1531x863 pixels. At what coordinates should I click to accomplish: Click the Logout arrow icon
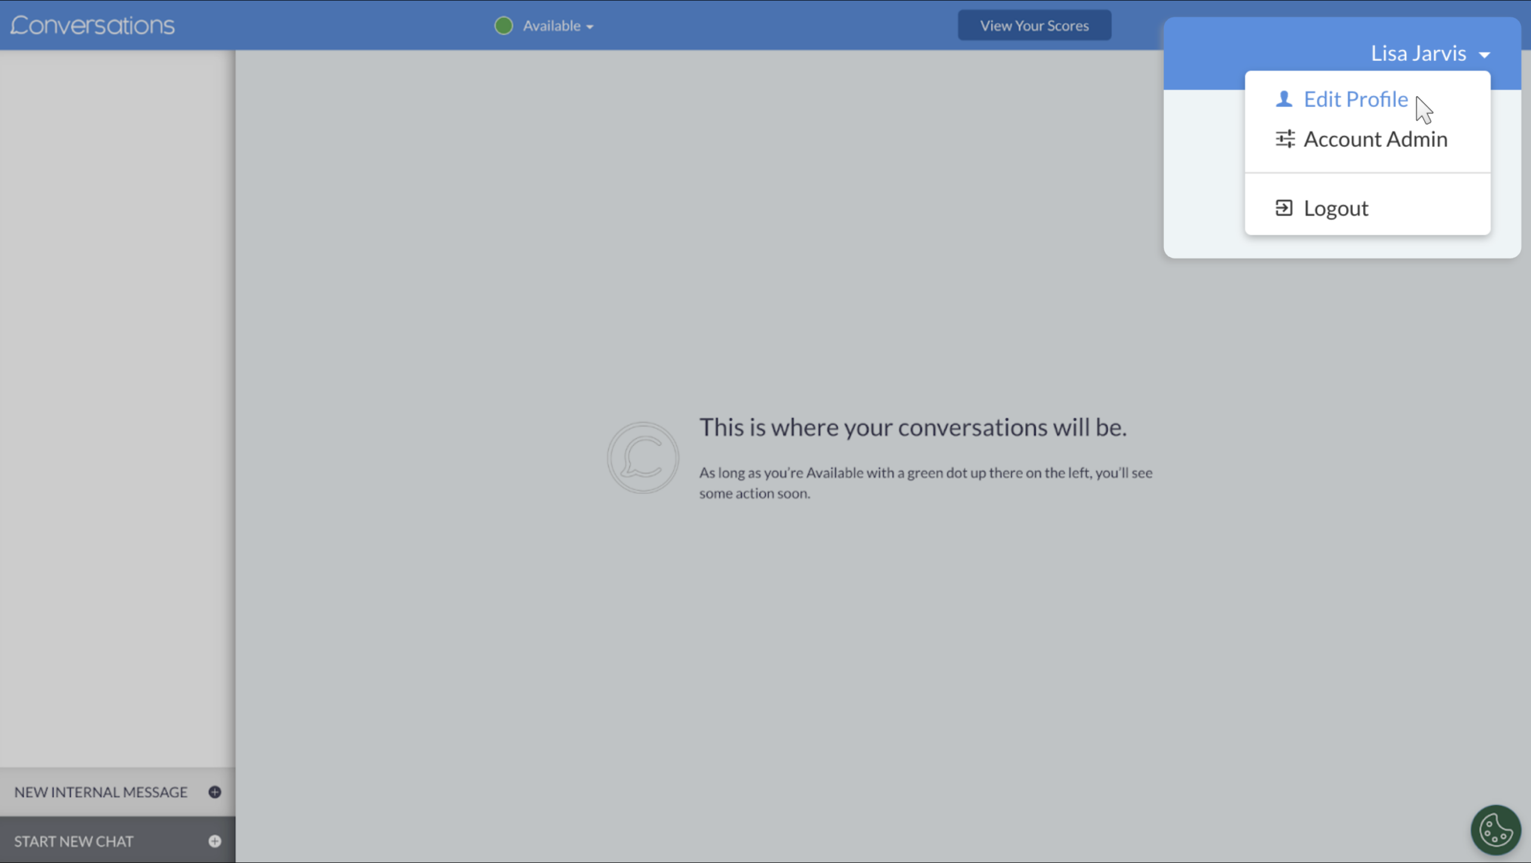(1283, 208)
